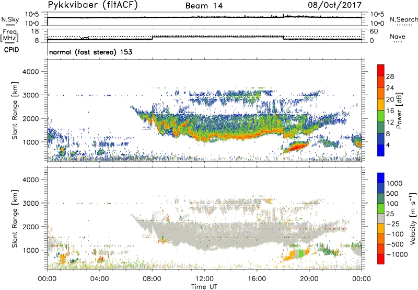Viewport: 418px width, 290px height.
Task: Click the normal (fast stereo) 153 text
Action: pos(90,52)
